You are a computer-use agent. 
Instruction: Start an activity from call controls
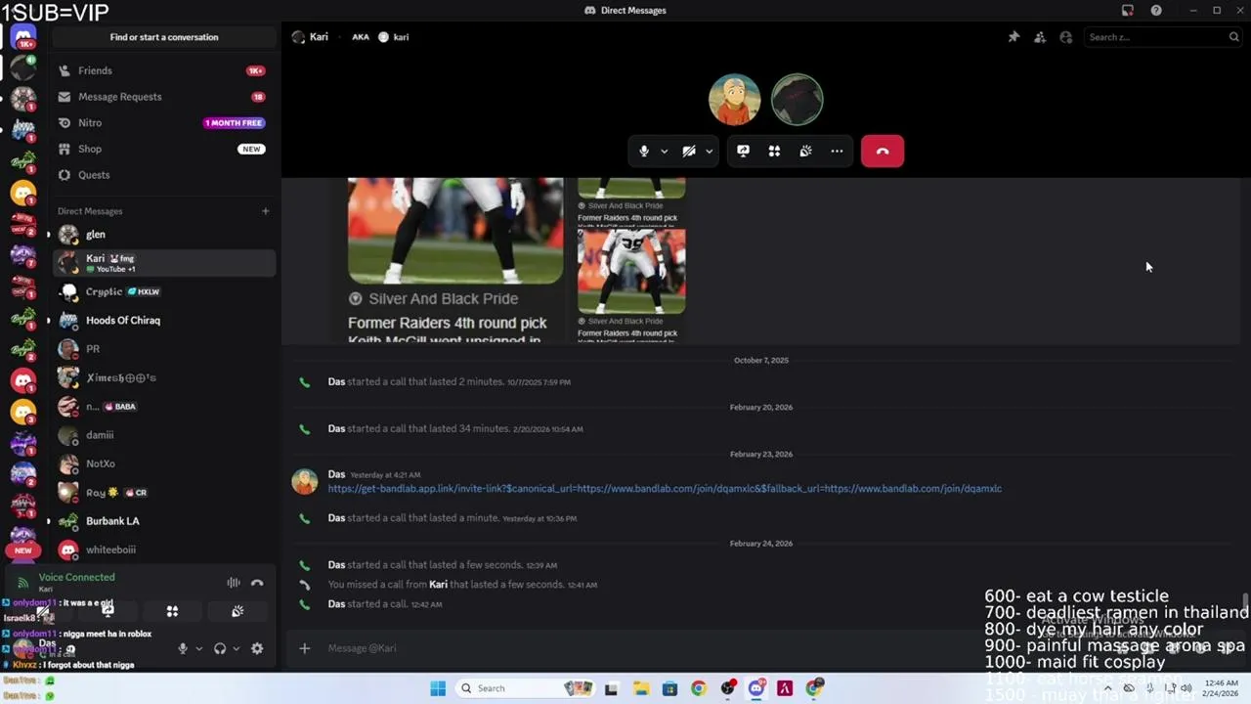pos(774,151)
